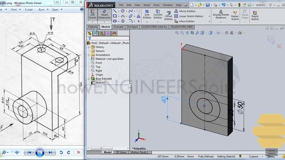Click the Save icon in the SolidWorks toolbar

pyautogui.click(x=208, y=5)
